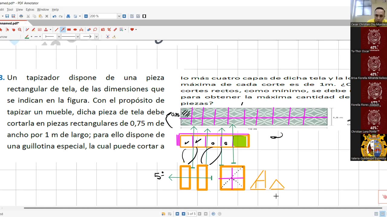
Task: Expand the Stamp tool dropdown arrow
Action: point(50,30)
